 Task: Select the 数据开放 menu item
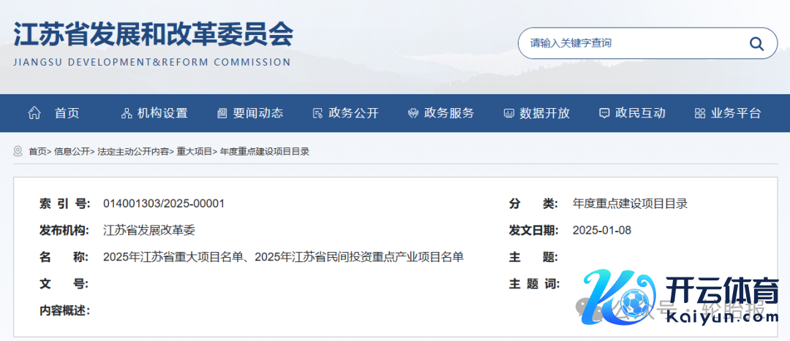[x=545, y=113]
